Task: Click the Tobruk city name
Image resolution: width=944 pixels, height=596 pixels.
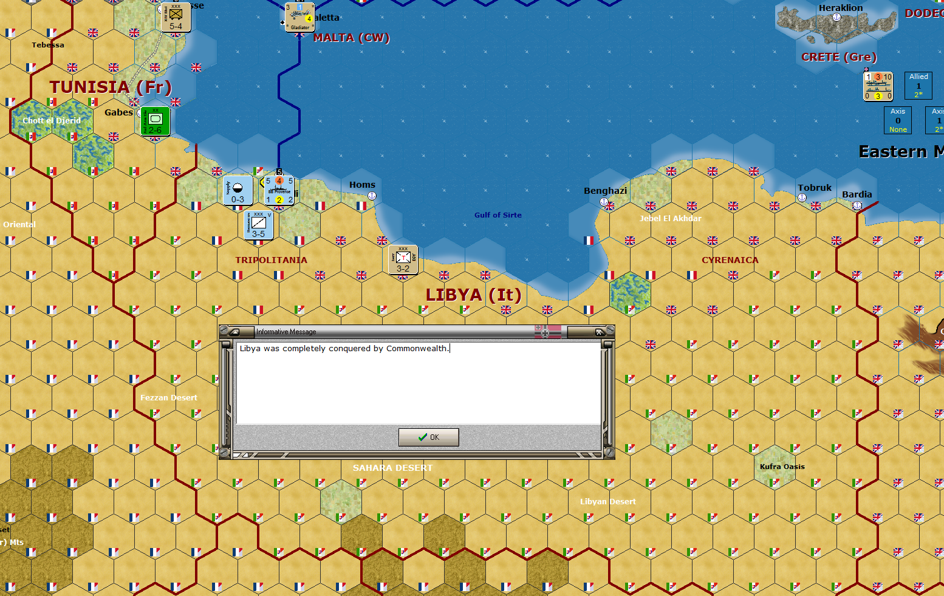Action: click(815, 188)
